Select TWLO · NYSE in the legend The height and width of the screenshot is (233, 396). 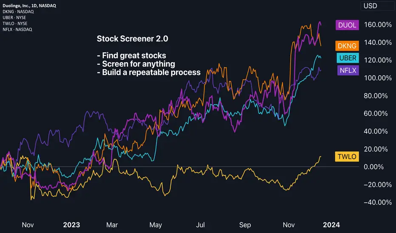click(x=15, y=23)
